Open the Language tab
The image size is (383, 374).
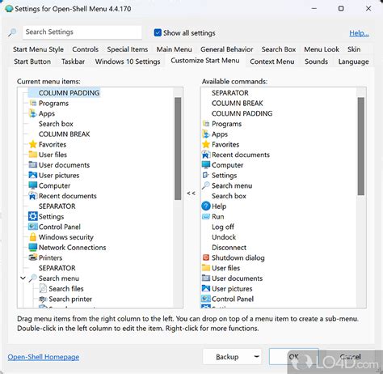(354, 62)
